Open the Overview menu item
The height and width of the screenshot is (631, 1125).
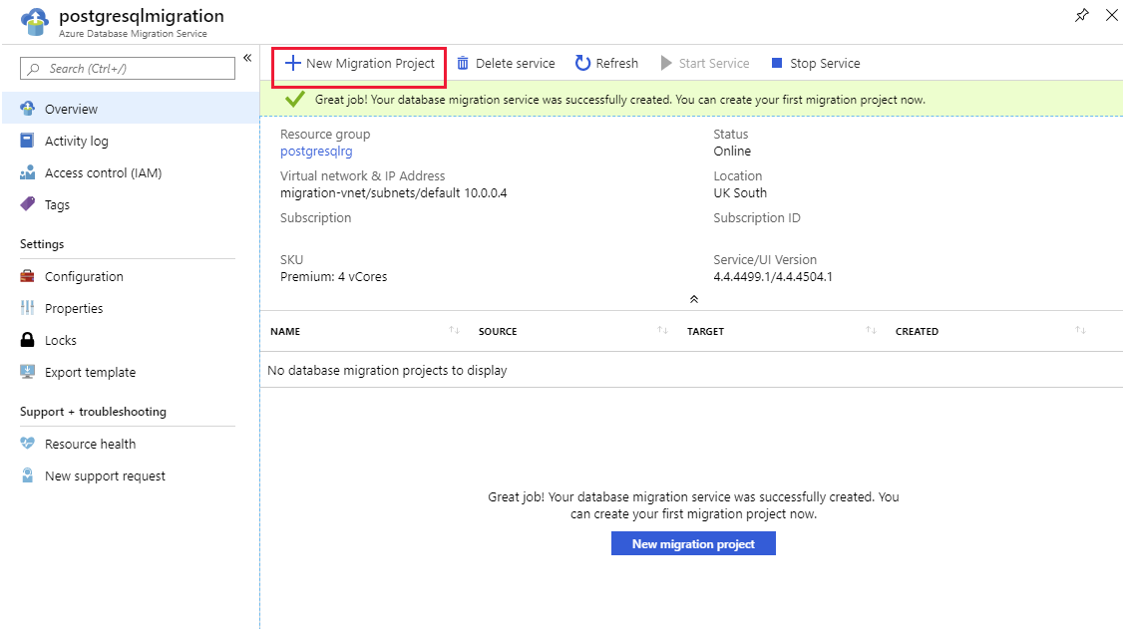[131, 109]
